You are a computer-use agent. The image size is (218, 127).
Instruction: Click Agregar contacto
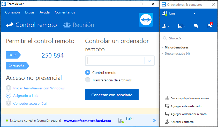coord(179,122)
